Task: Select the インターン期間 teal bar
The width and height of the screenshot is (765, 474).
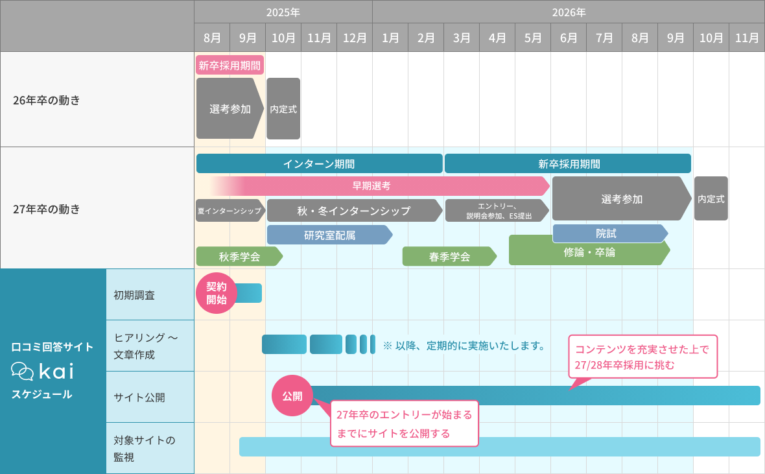Action: pyautogui.click(x=319, y=164)
